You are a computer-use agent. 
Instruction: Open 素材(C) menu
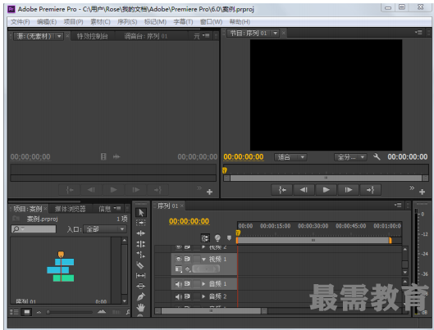click(100, 21)
